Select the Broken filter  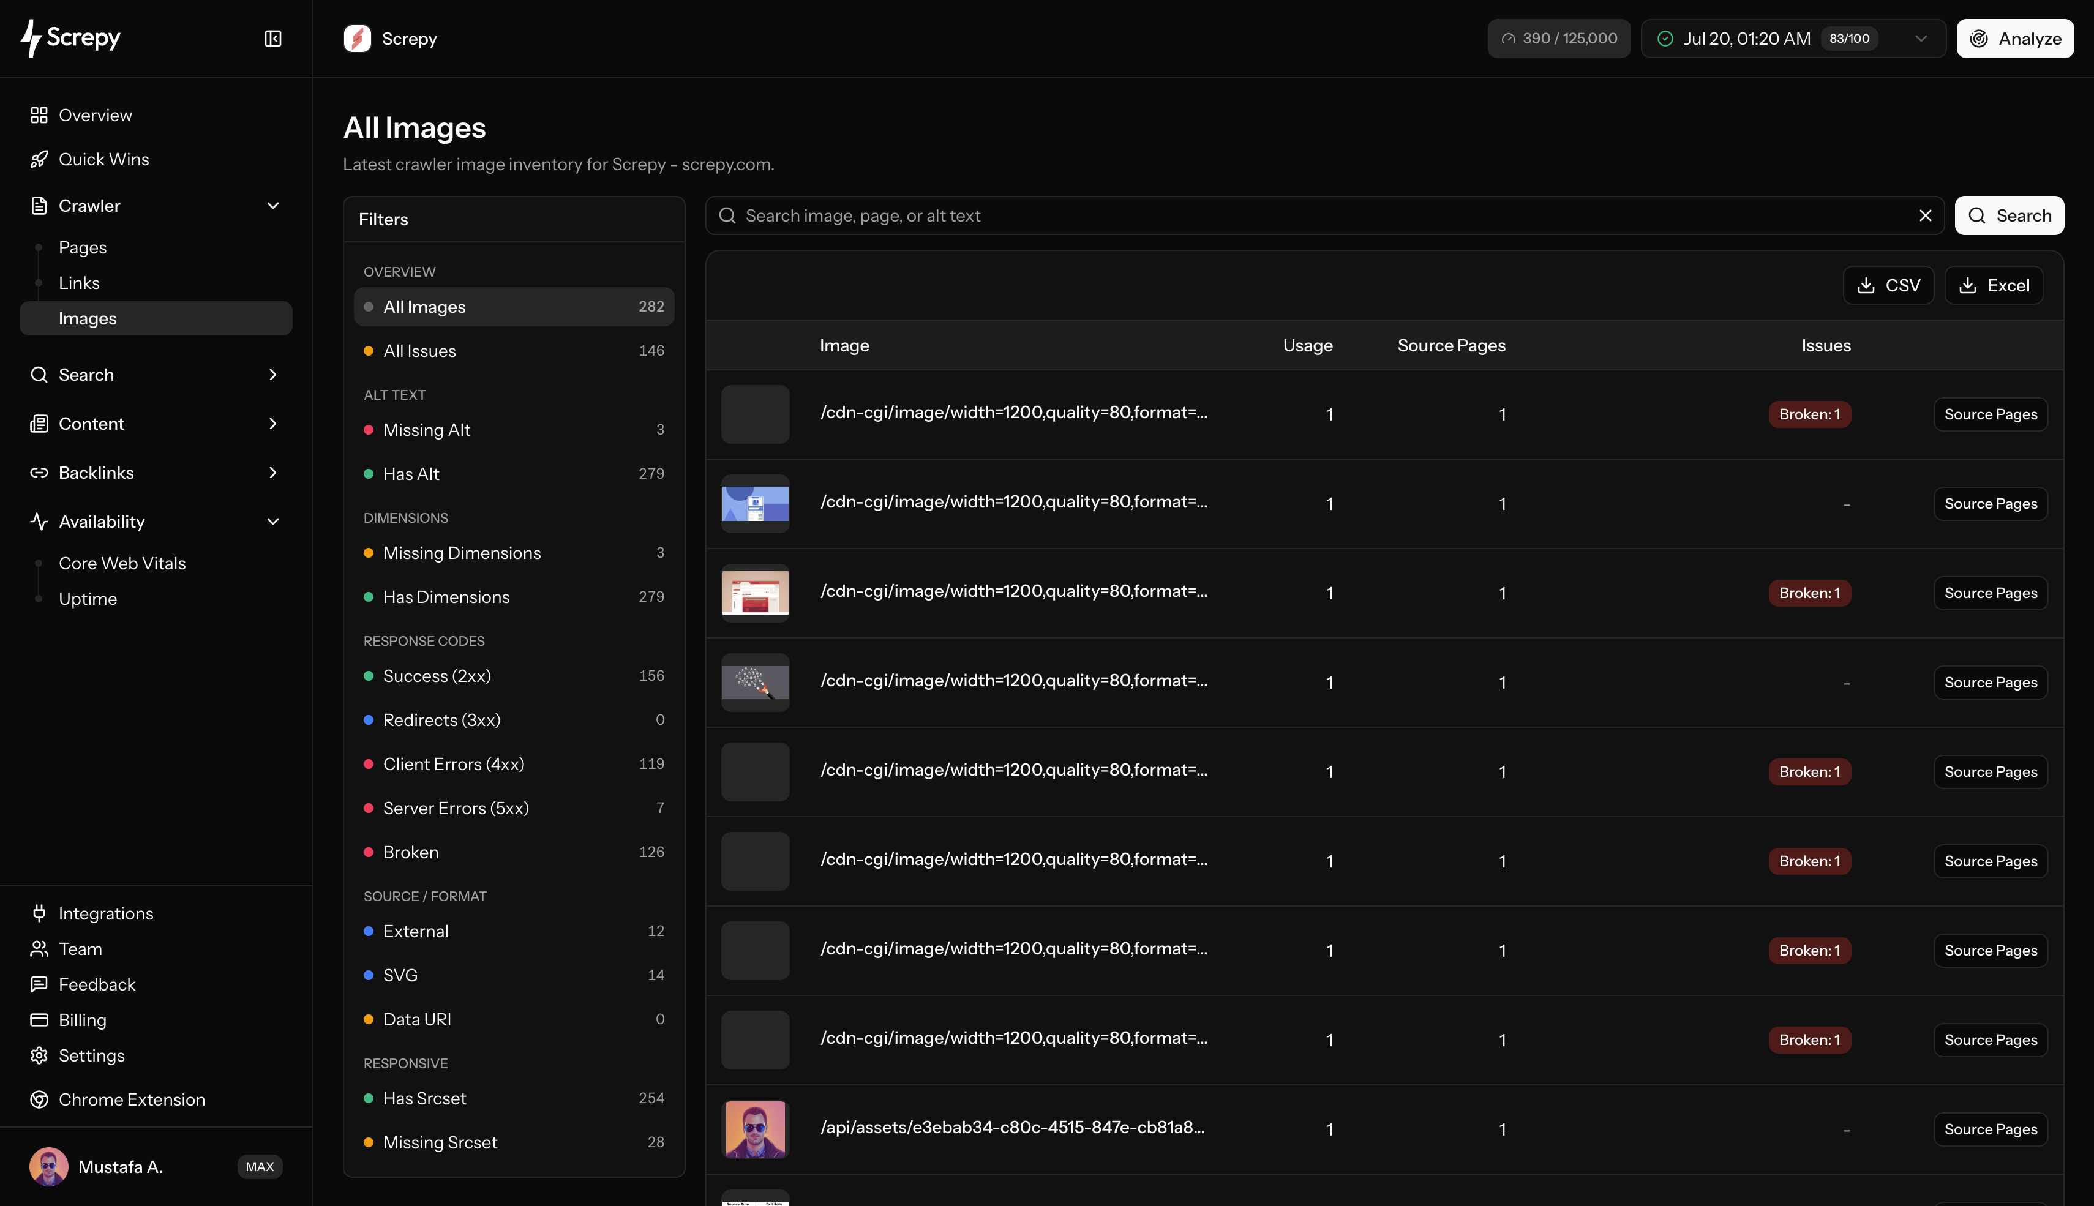click(x=514, y=852)
